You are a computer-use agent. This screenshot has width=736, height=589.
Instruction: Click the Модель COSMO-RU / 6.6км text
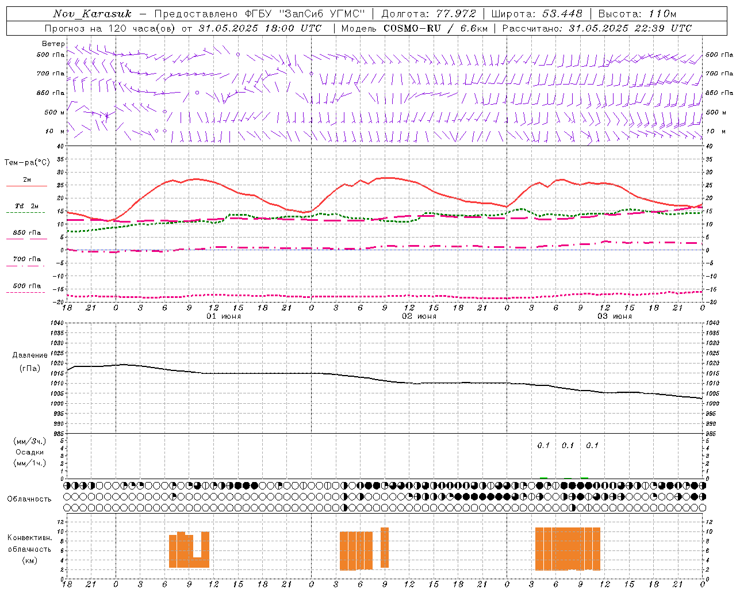coord(414,28)
